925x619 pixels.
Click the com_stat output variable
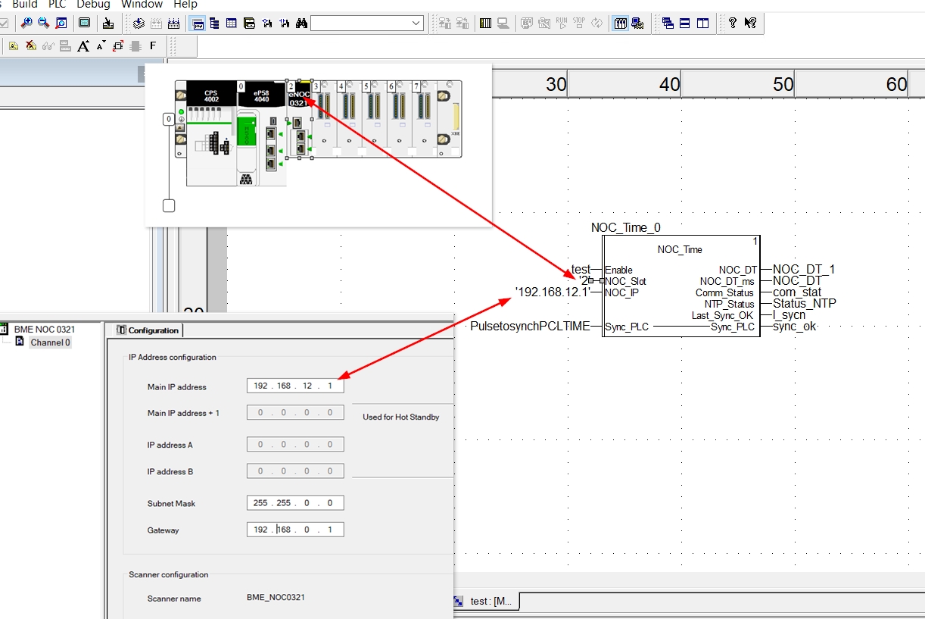pyautogui.click(x=797, y=292)
